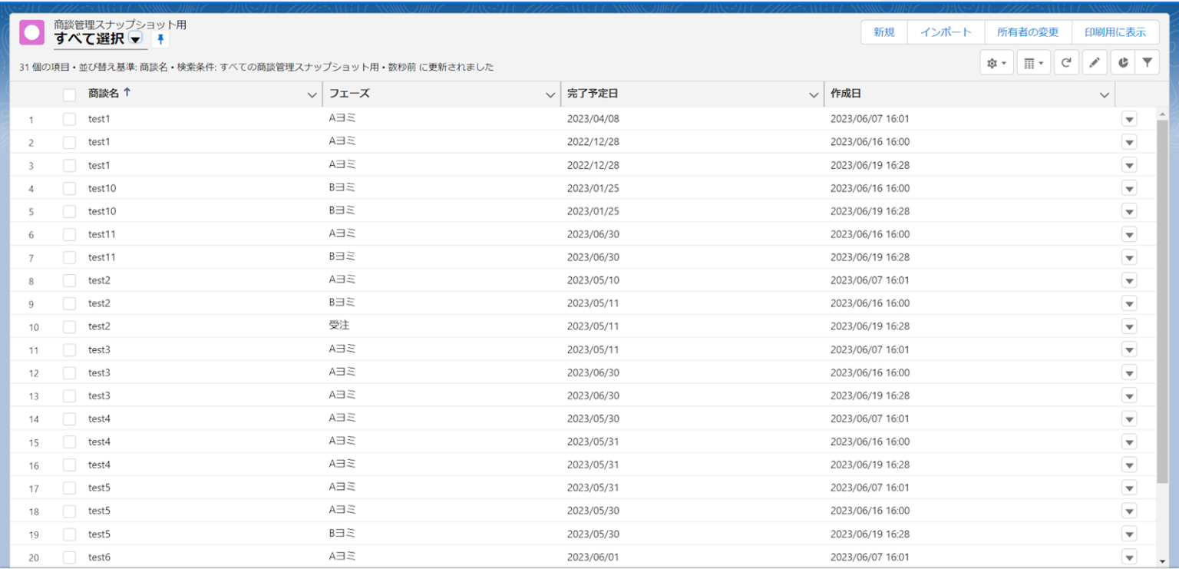Viewport: 1179px width, 569px height.
Task: Check the select-all checkbox in the header
Action: pyautogui.click(x=70, y=94)
